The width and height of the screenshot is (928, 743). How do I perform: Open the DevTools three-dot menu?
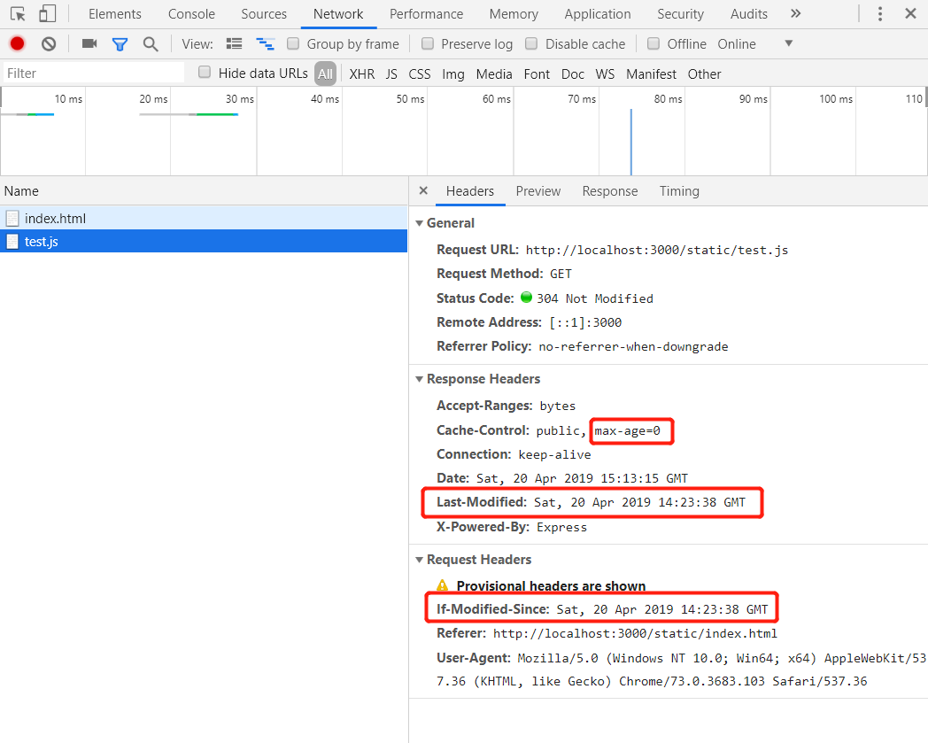coord(880,13)
